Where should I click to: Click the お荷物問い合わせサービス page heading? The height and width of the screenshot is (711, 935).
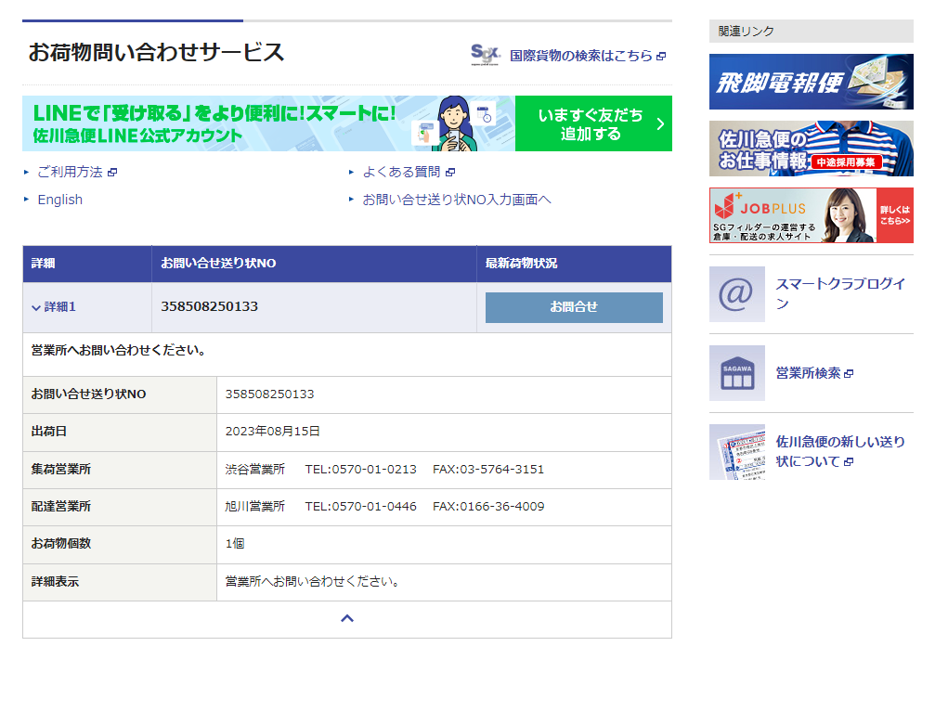(x=156, y=53)
